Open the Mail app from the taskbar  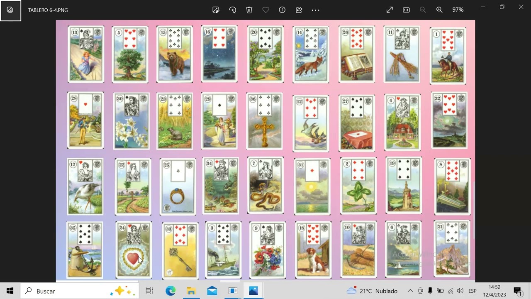(x=212, y=291)
